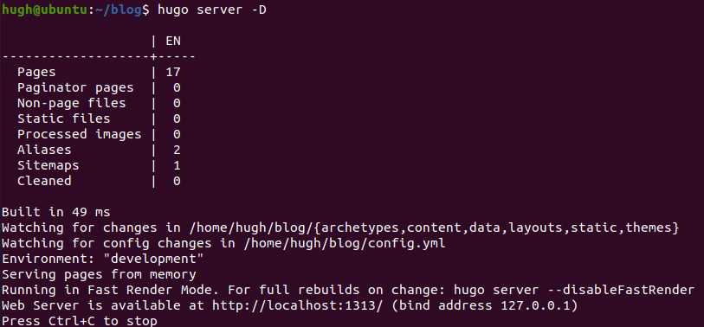Click the Pages row count 17
704x327 pixels.
(x=173, y=72)
